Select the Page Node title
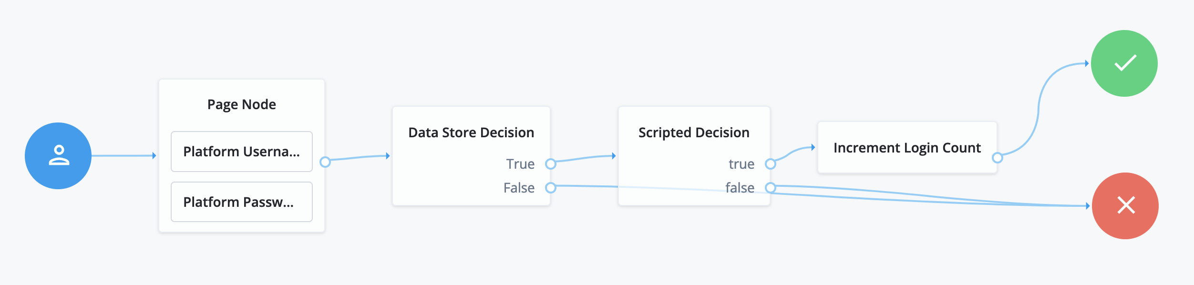This screenshot has width=1194, height=285. (x=241, y=104)
